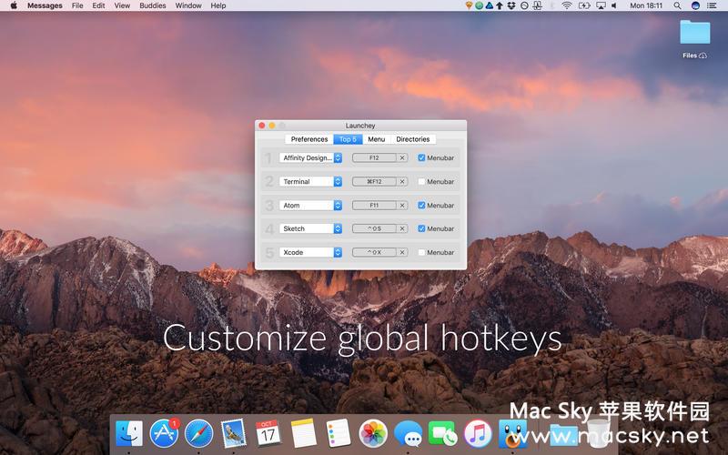The image size is (728, 455).
Task: Open the Dropbox menu bar icon
Action: (511, 5)
